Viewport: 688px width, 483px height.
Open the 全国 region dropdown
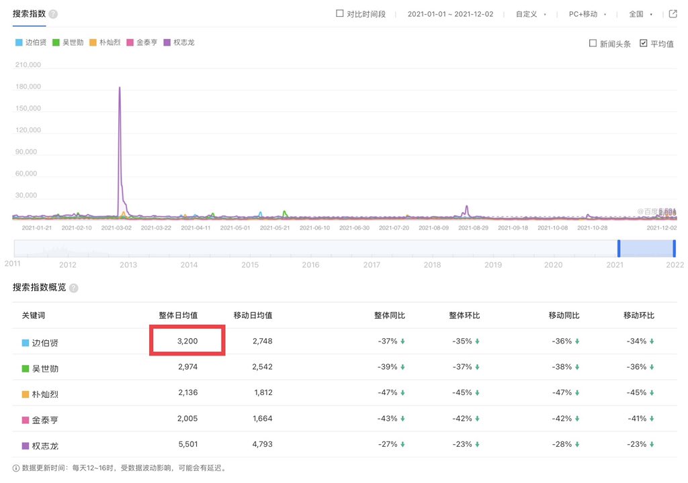pyautogui.click(x=640, y=14)
